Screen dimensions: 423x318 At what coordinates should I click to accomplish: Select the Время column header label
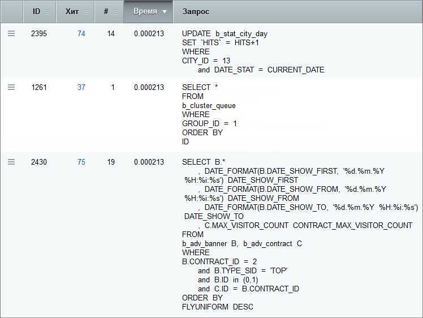click(145, 12)
